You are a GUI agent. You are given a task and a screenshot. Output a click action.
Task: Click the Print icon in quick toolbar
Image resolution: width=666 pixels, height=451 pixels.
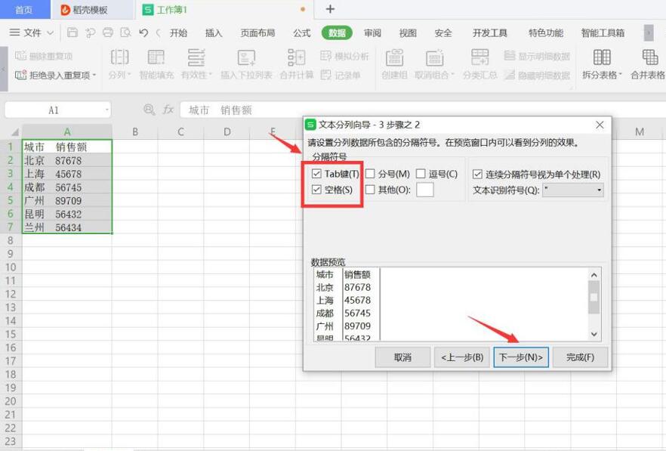click(108, 32)
